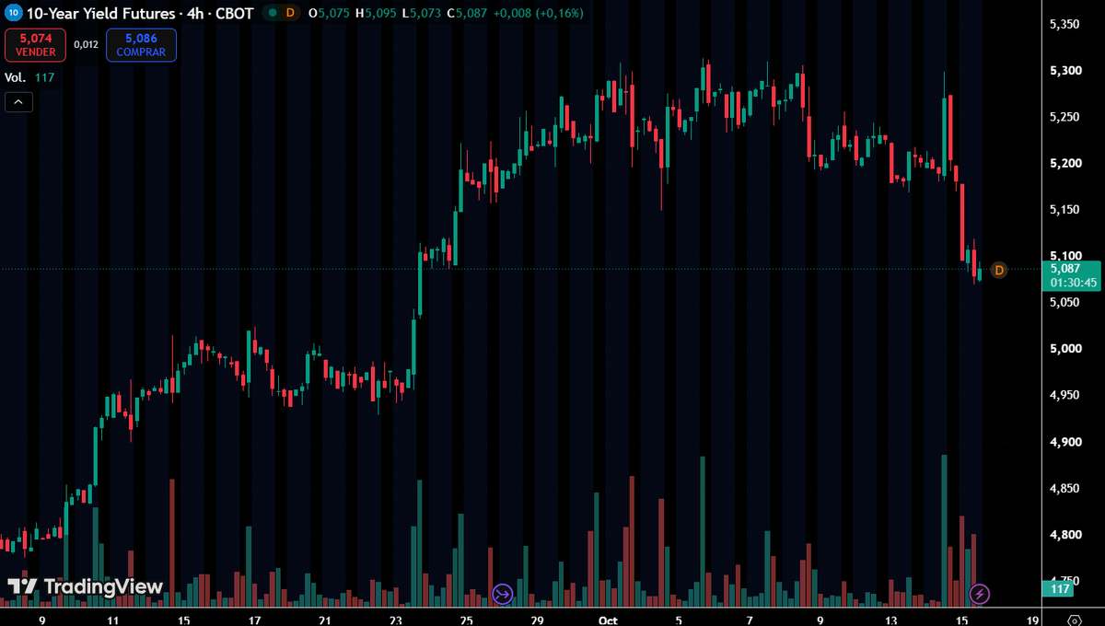Open chart settings via the gear icon
The image size is (1105, 626).
[x=1074, y=620]
